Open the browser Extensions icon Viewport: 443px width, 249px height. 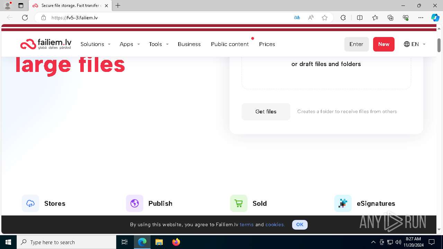[343, 18]
